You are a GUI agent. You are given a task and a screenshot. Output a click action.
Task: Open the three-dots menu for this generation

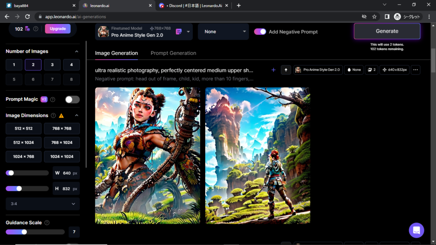(416, 70)
